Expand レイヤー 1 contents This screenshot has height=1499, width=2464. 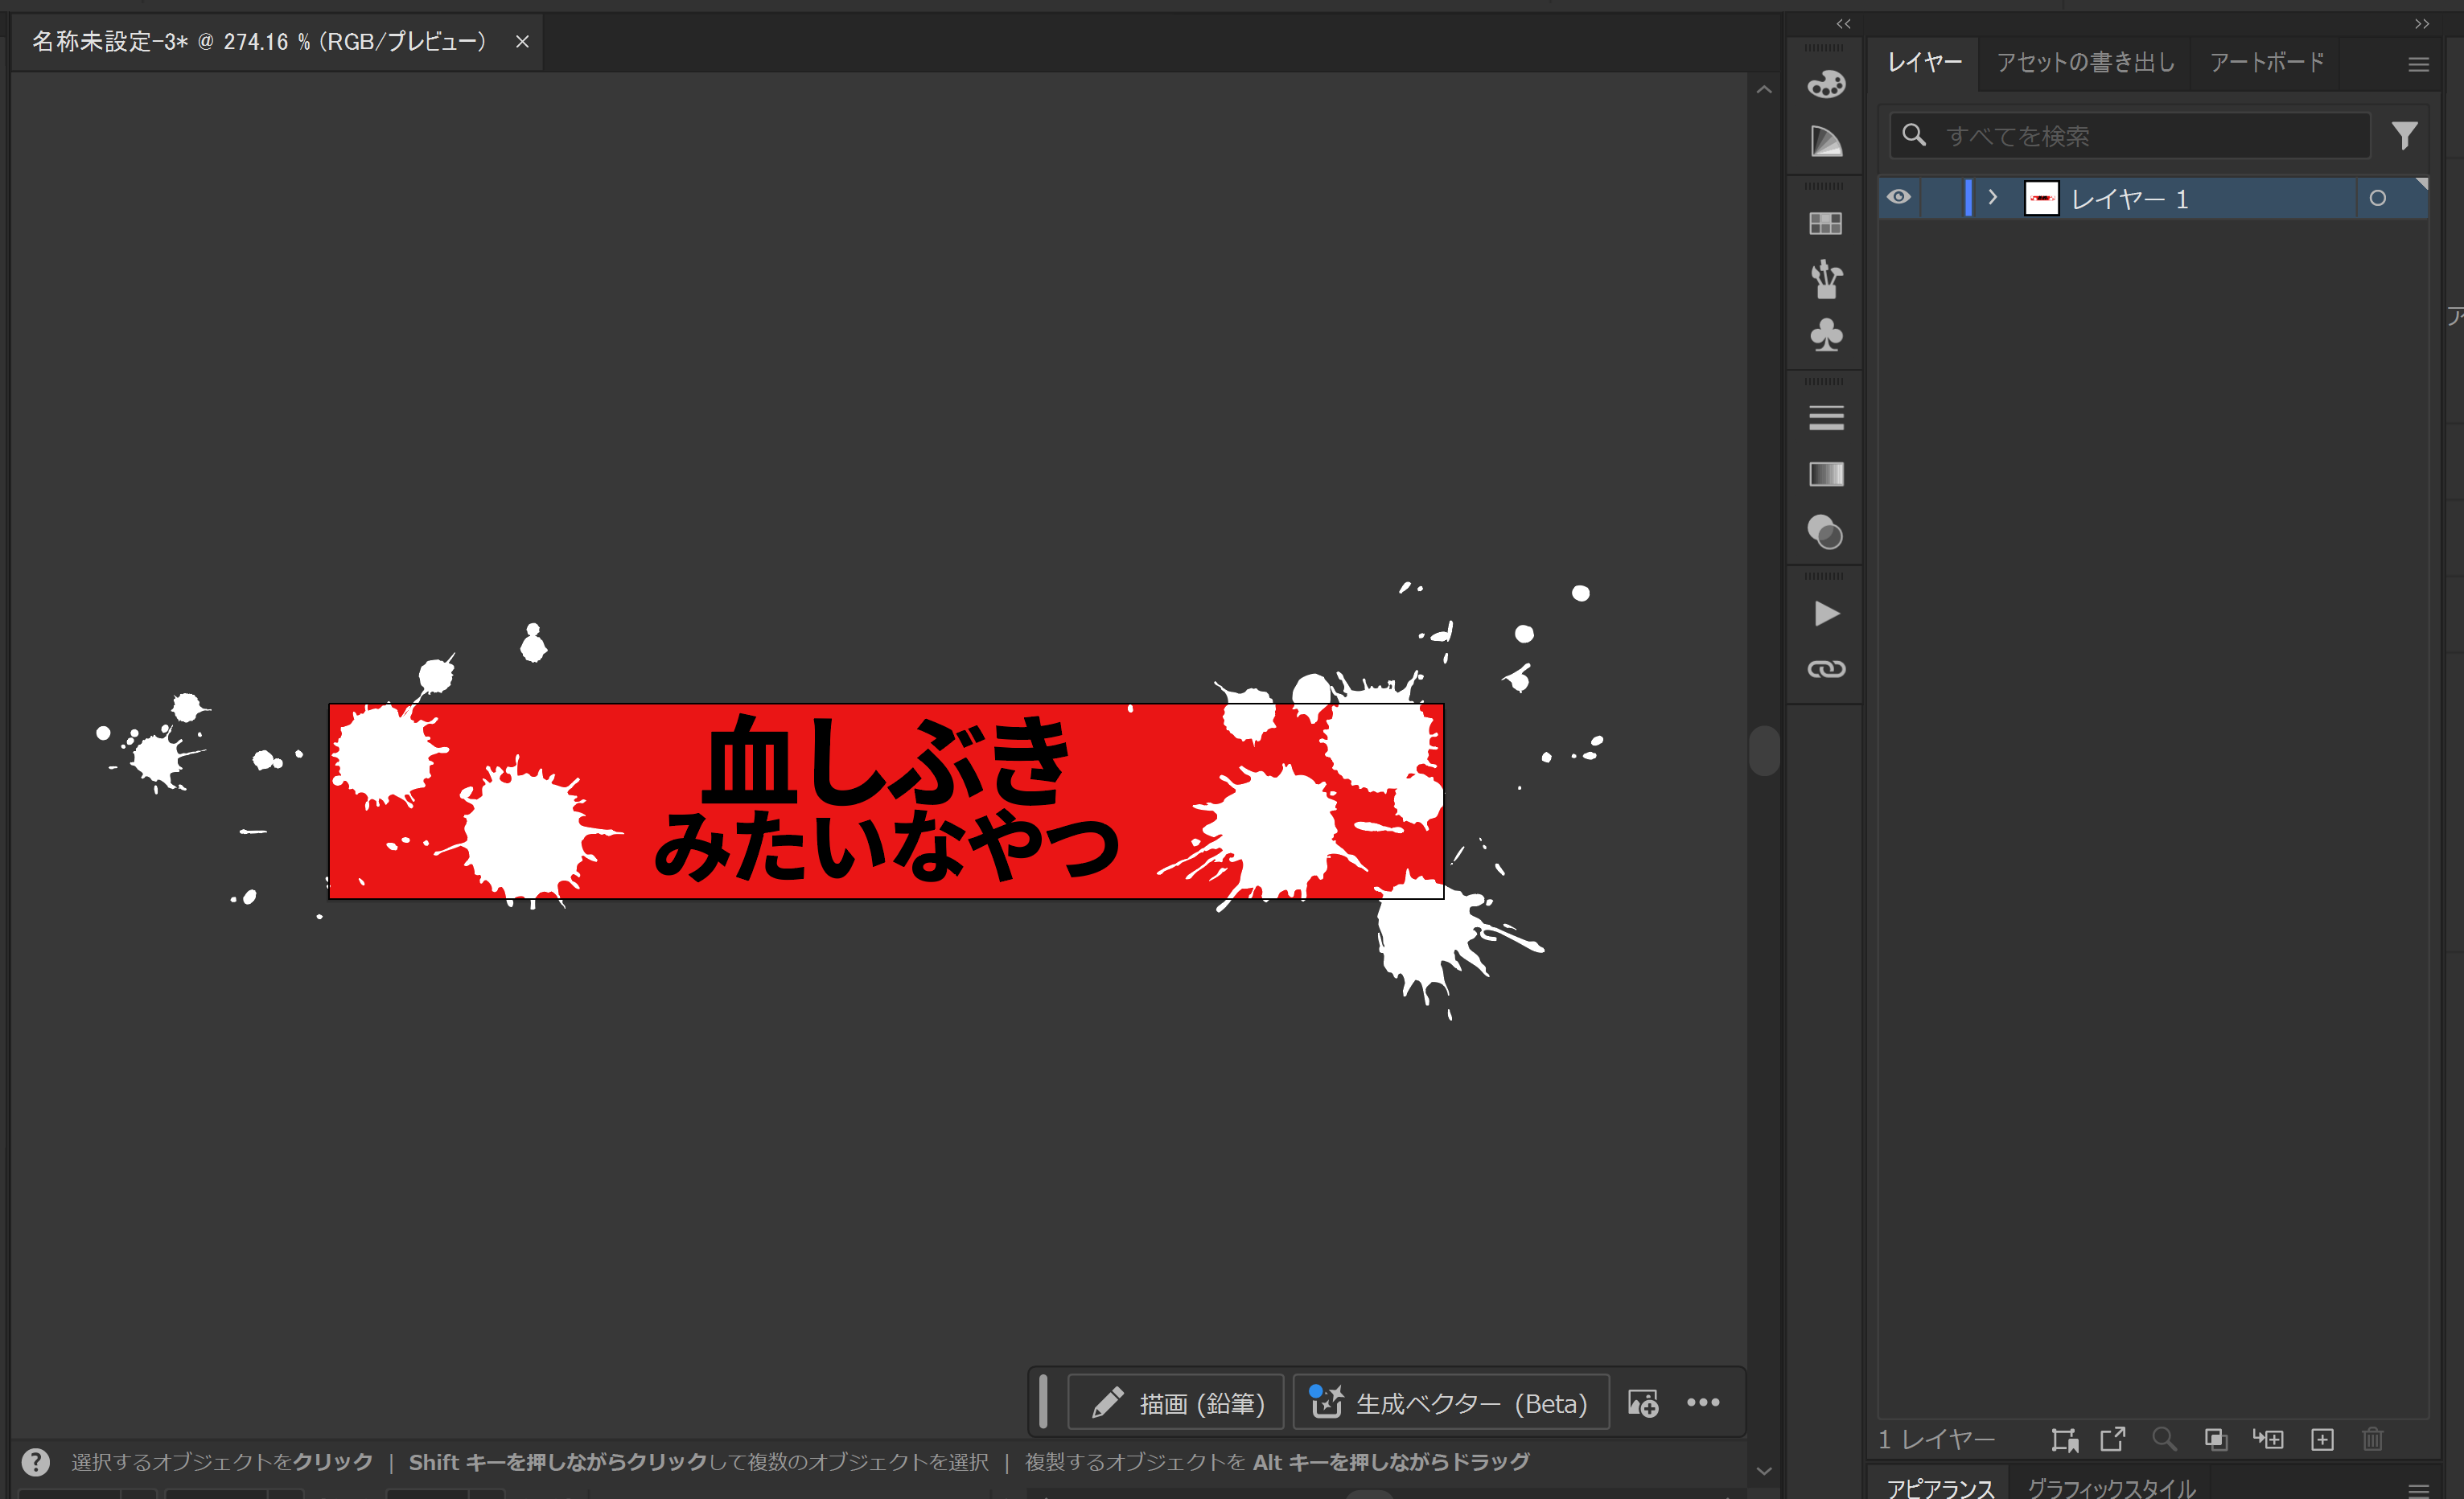tap(1992, 197)
